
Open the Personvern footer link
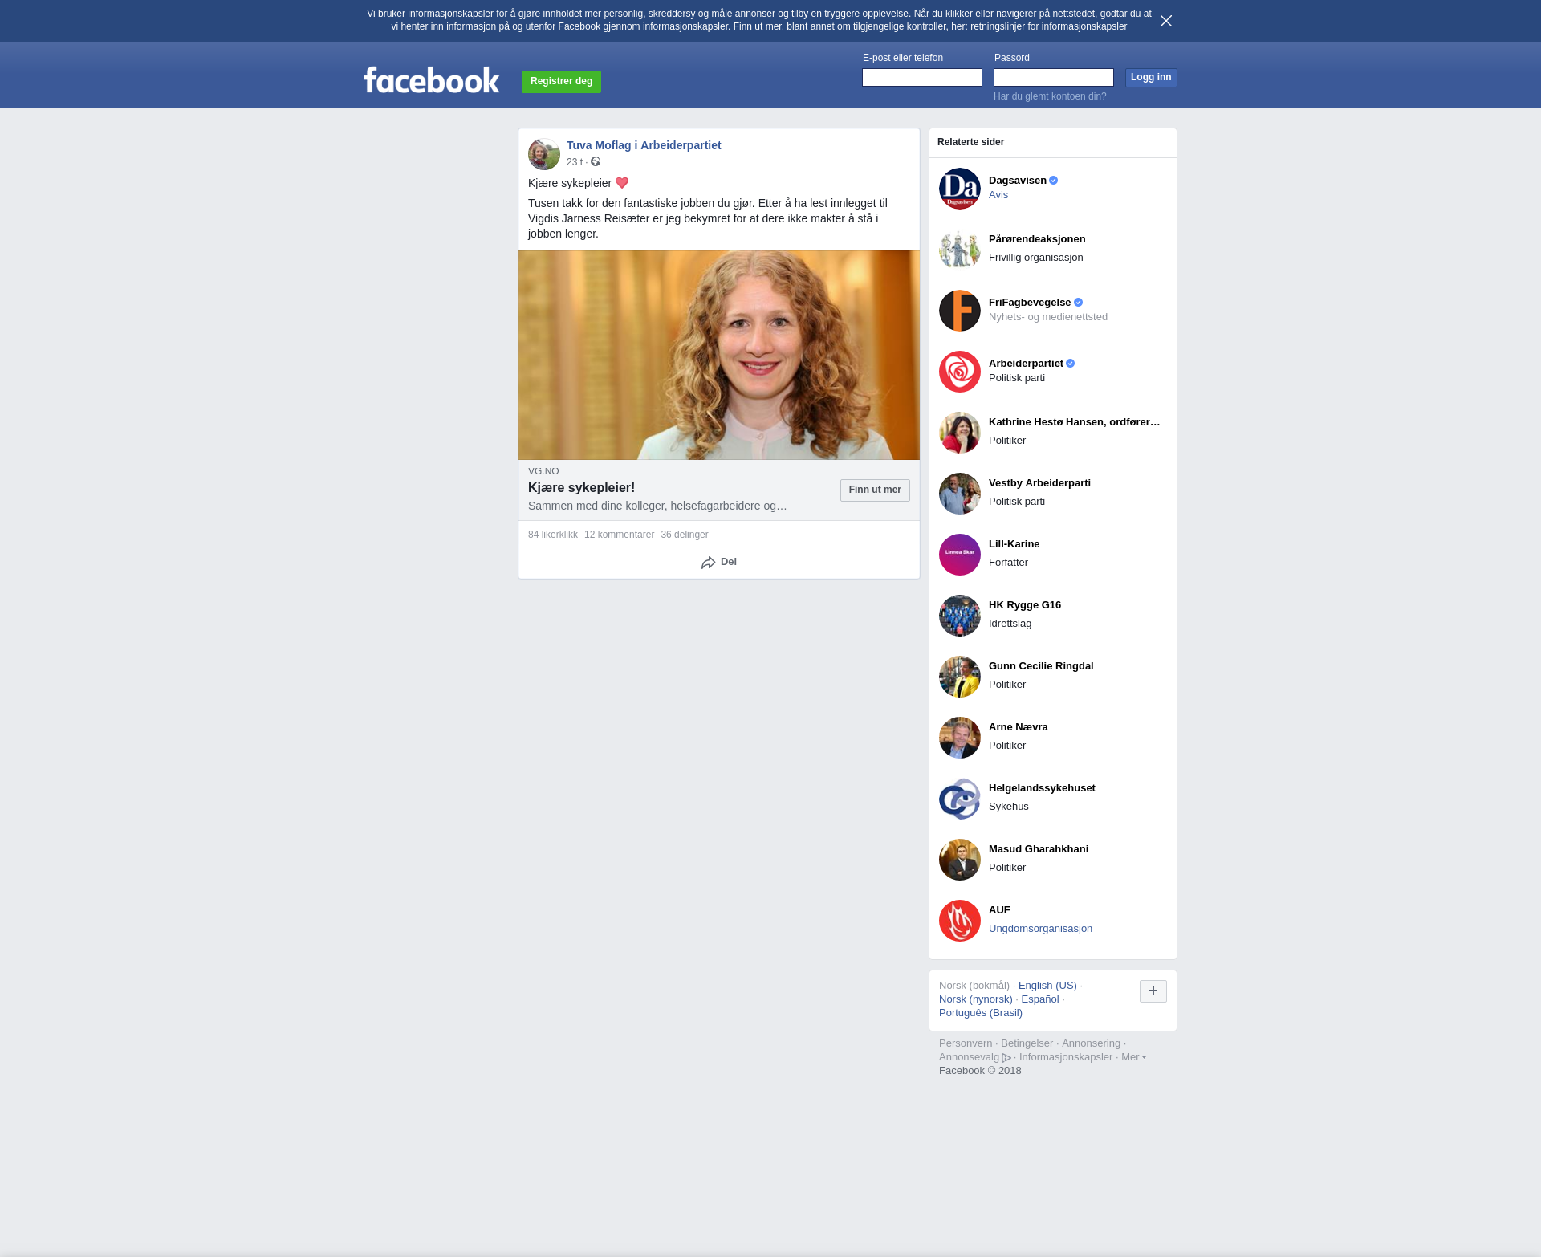coord(966,1043)
